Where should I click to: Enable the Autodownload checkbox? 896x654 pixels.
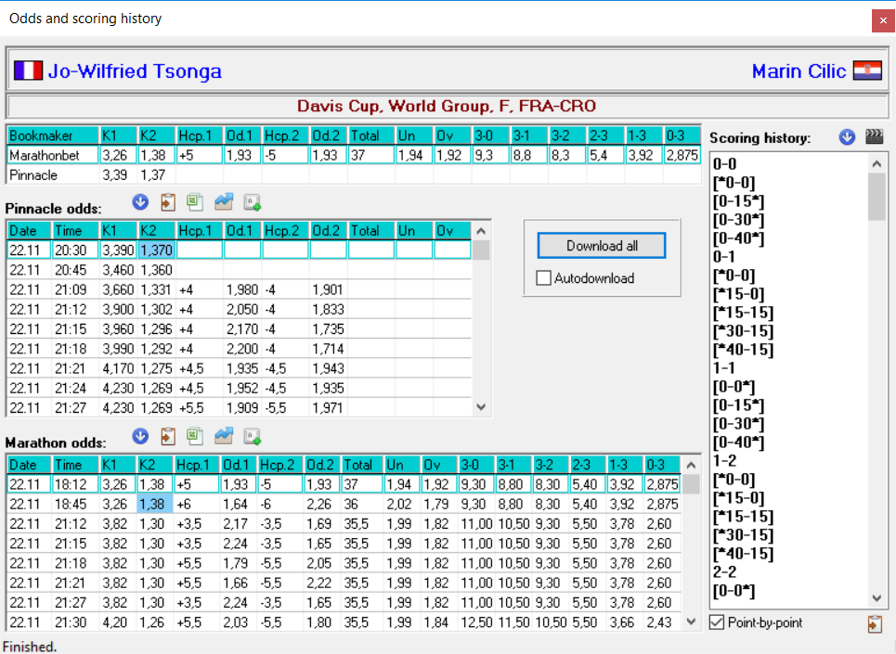point(543,278)
